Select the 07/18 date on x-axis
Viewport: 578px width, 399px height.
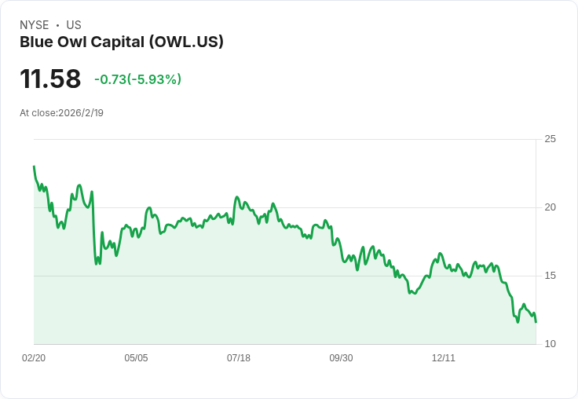click(239, 358)
